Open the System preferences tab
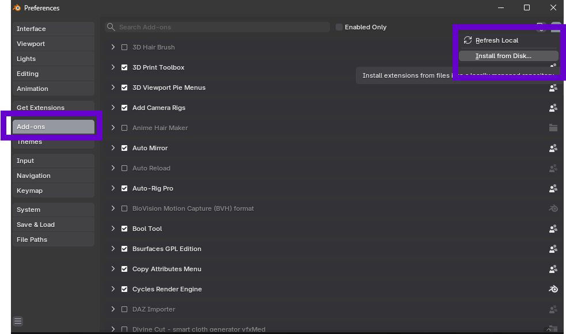 (54, 210)
